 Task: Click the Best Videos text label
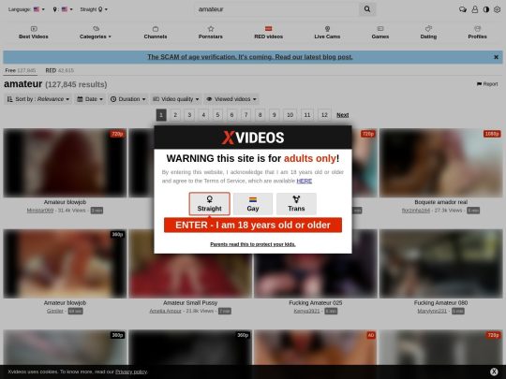point(34,36)
